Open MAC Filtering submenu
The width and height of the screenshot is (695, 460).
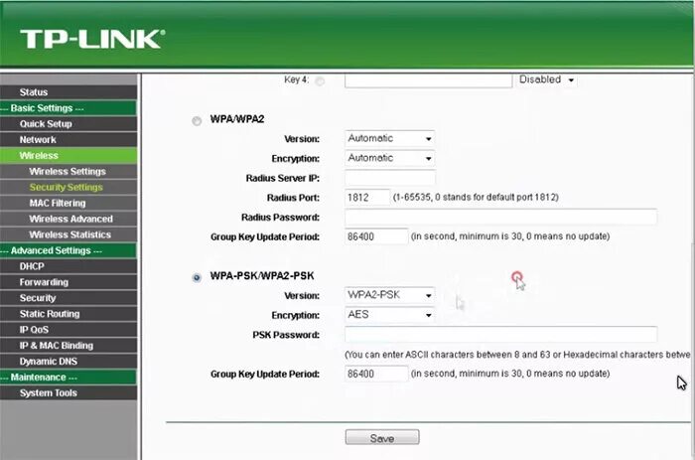click(x=69, y=203)
